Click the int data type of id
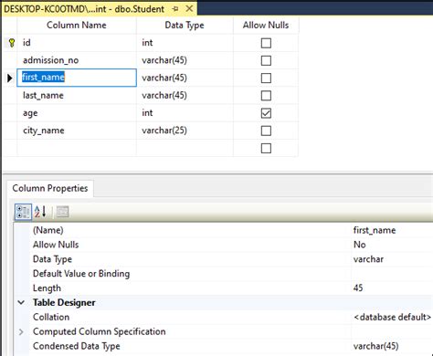The height and width of the screenshot is (356, 433). pos(185,43)
